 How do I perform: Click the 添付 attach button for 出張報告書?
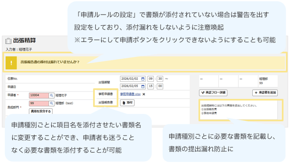(127, 103)
